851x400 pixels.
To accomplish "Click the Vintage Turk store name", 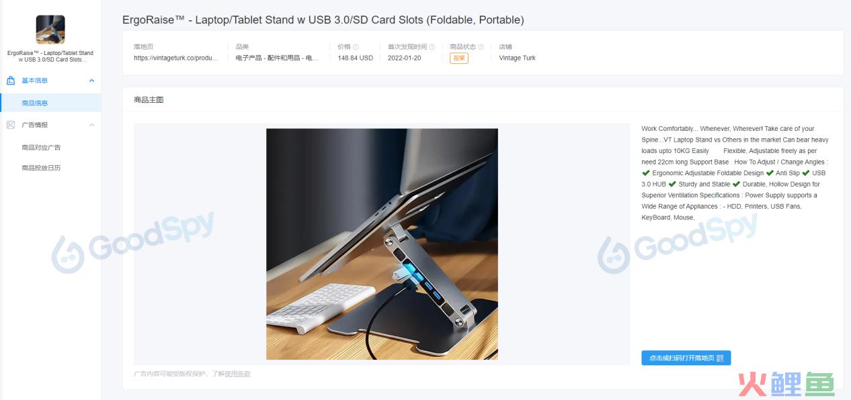I will click(517, 58).
